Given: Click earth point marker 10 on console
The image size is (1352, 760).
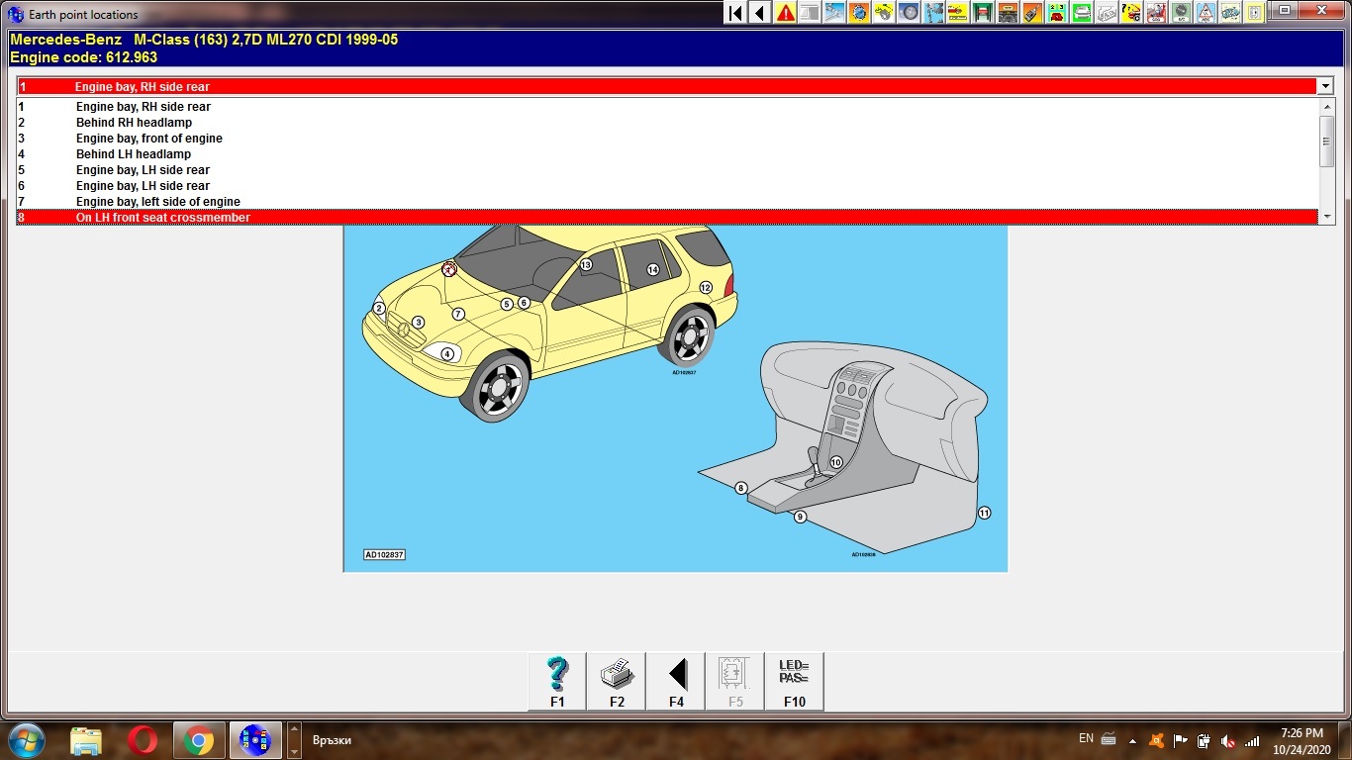Looking at the screenshot, I should [x=835, y=462].
